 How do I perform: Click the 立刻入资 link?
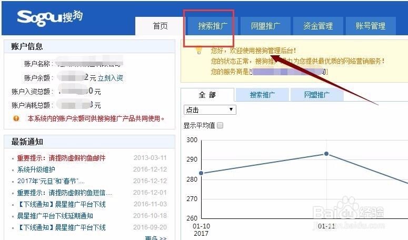coord(111,78)
